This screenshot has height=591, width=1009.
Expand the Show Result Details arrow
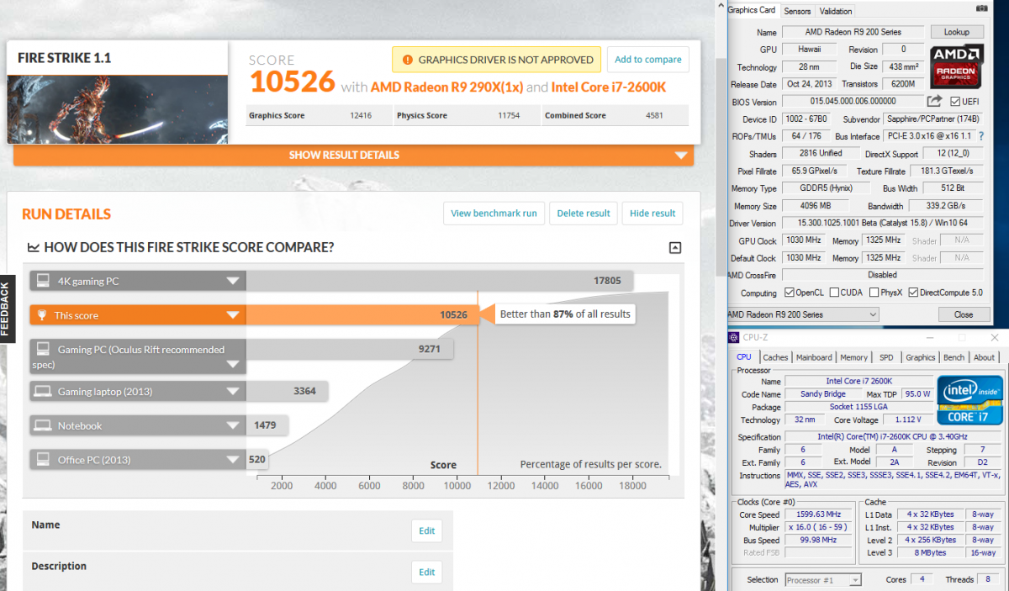(681, 156)
